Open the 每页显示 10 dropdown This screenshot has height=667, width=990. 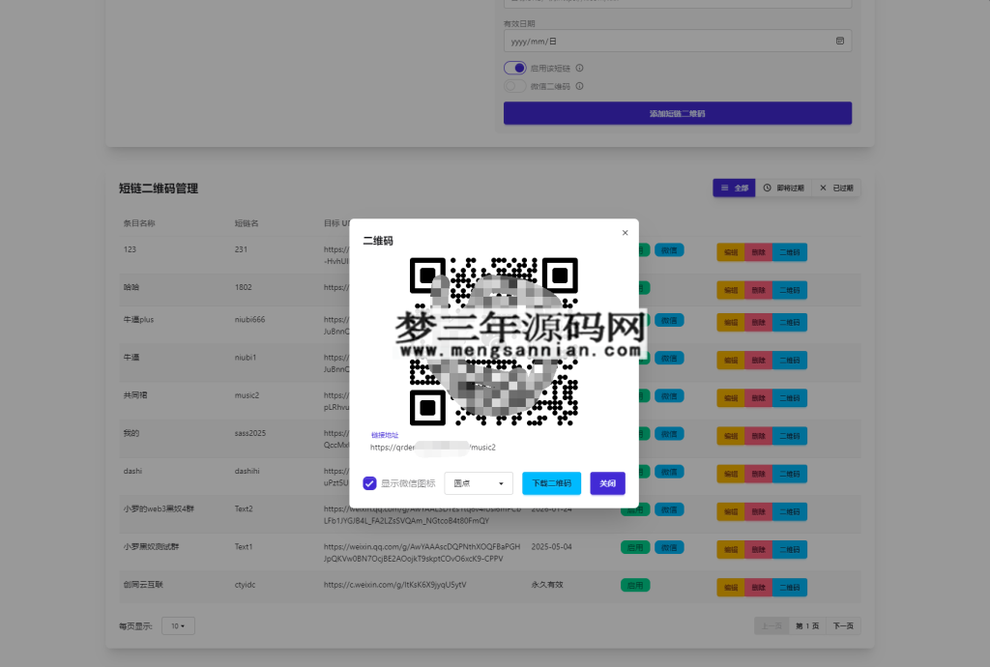click(x=178, y=626)
